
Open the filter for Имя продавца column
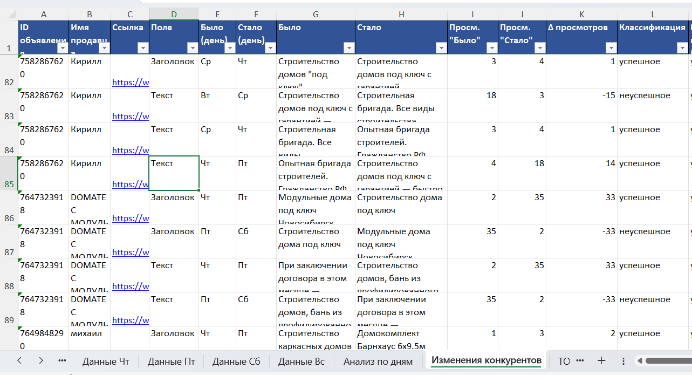pyautogui.click(x=104, y=48)
